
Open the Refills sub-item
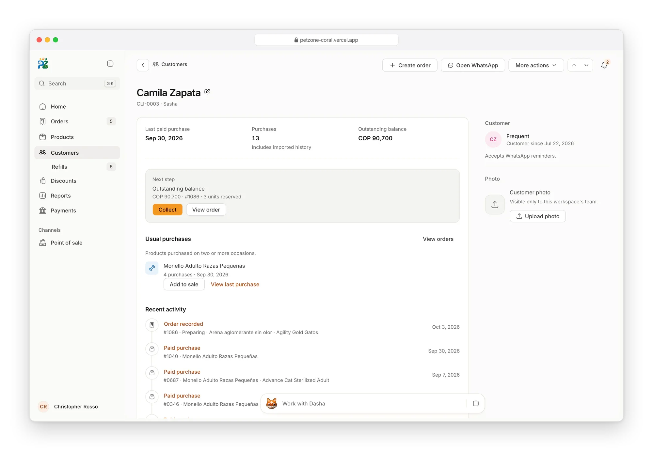click(77, 167)
